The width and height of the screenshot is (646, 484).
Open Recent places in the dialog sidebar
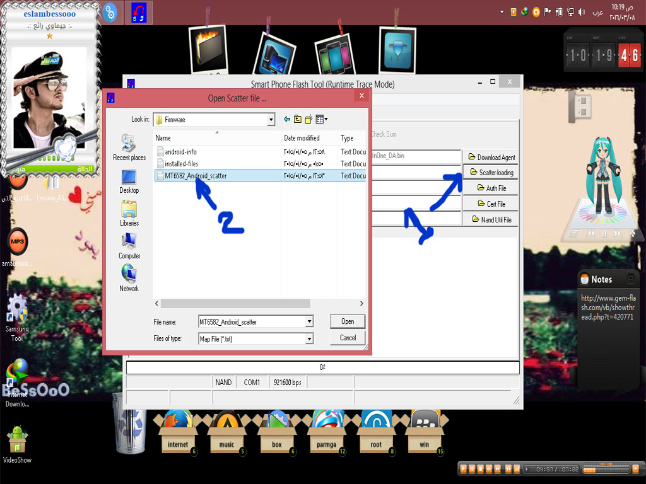click(x=129, y=147)
